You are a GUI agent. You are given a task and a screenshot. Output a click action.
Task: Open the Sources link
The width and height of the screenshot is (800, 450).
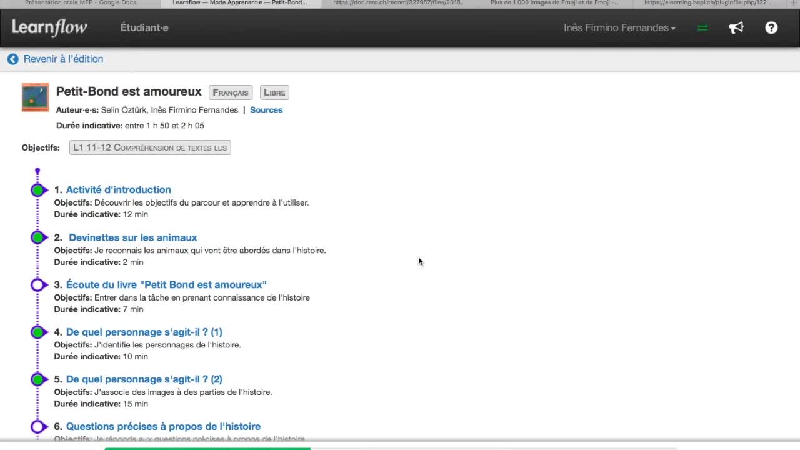[266, 110]
